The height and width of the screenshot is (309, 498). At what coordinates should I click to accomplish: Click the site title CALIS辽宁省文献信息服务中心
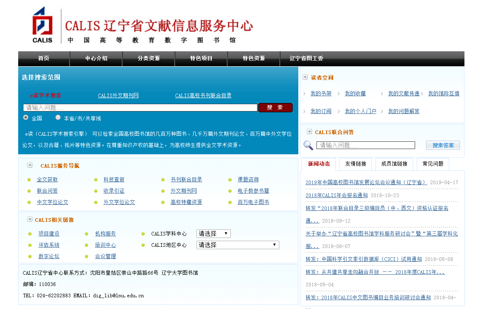pyautogui.click(x=159, y=25)
